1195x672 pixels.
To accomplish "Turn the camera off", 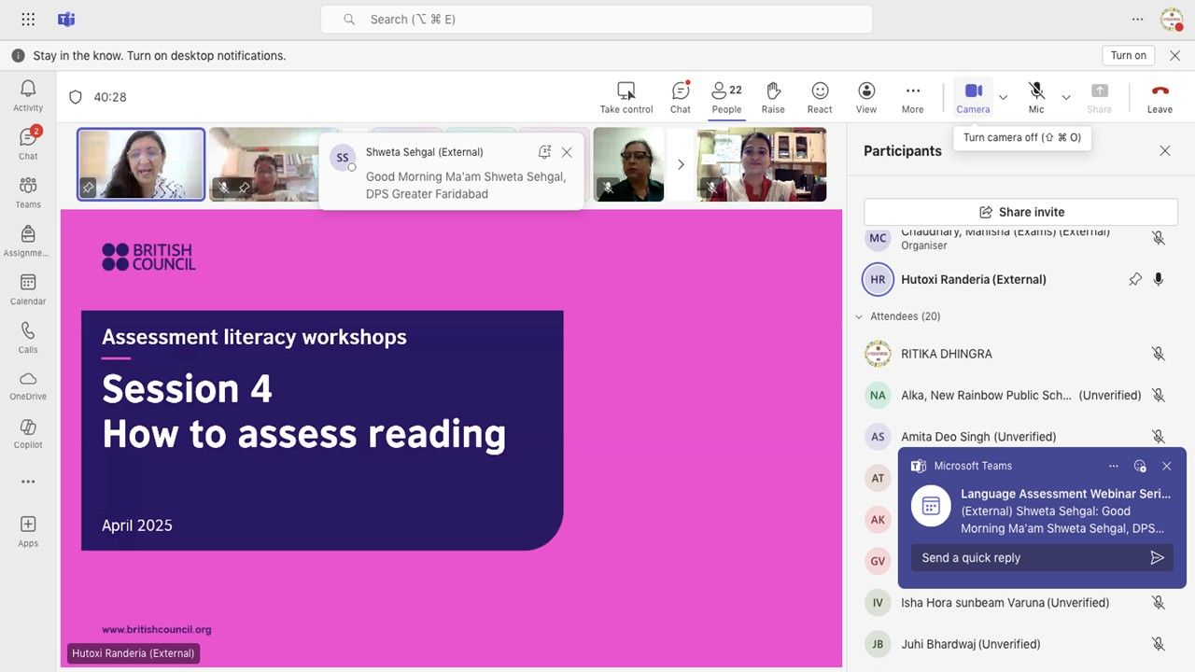I will pyautogui.click(x=973, y=97).
